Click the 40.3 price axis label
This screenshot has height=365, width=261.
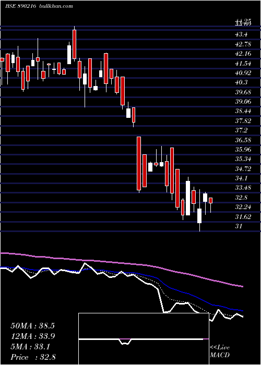coord(241,82)
